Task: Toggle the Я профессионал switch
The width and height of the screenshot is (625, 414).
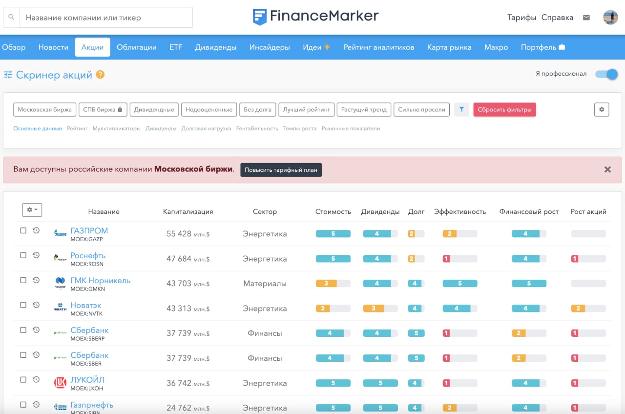Action: pyautogui.click(x=606, y=74)
